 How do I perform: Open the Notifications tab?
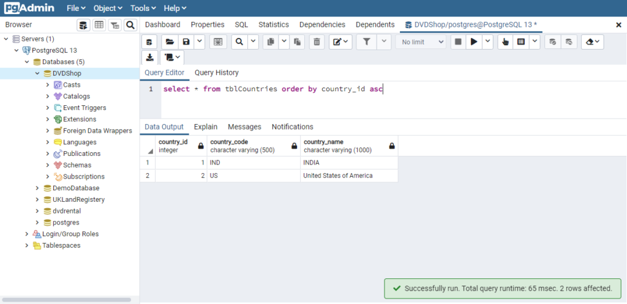click(292, 127)
